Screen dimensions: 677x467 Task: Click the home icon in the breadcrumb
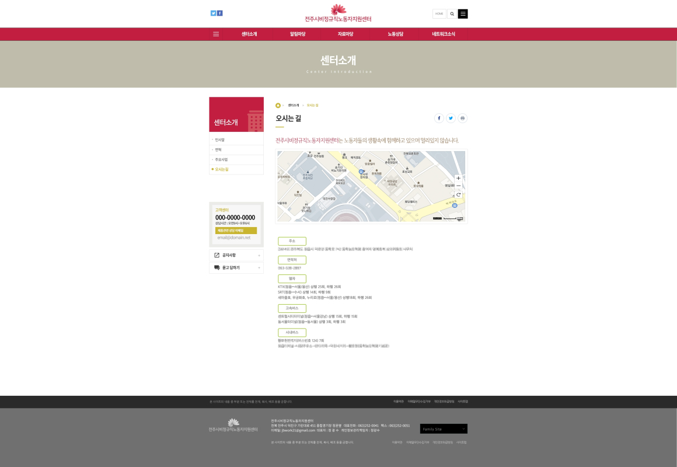coord(278,106)
